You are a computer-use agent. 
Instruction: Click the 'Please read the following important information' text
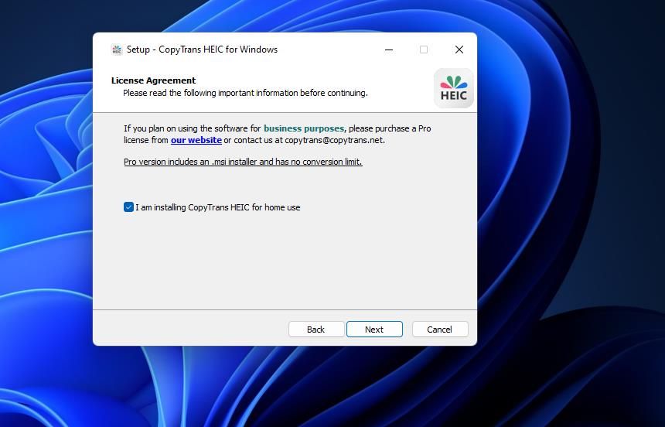click(x=245, y=93)
